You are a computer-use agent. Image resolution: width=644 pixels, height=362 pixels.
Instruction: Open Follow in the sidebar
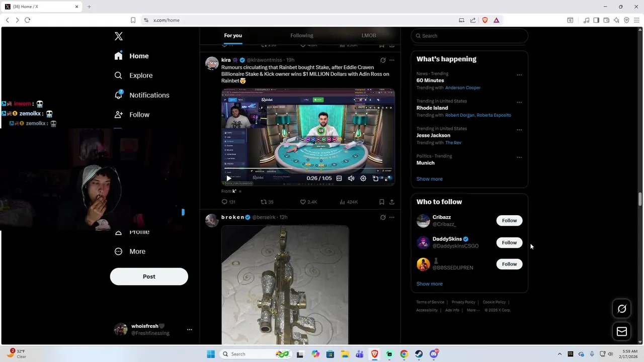(x=132, y=115)
